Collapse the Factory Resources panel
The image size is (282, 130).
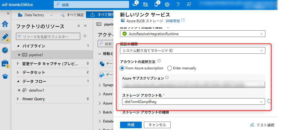point(85,26)
